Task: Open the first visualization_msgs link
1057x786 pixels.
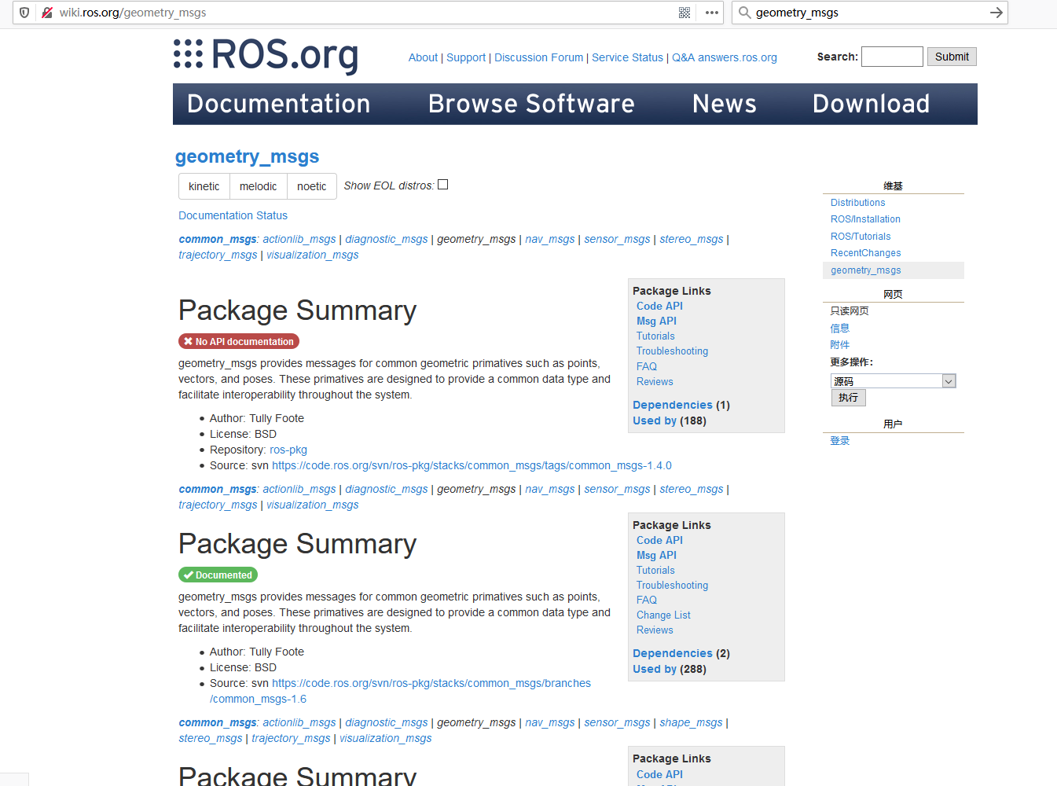Action: click(312, 255)
